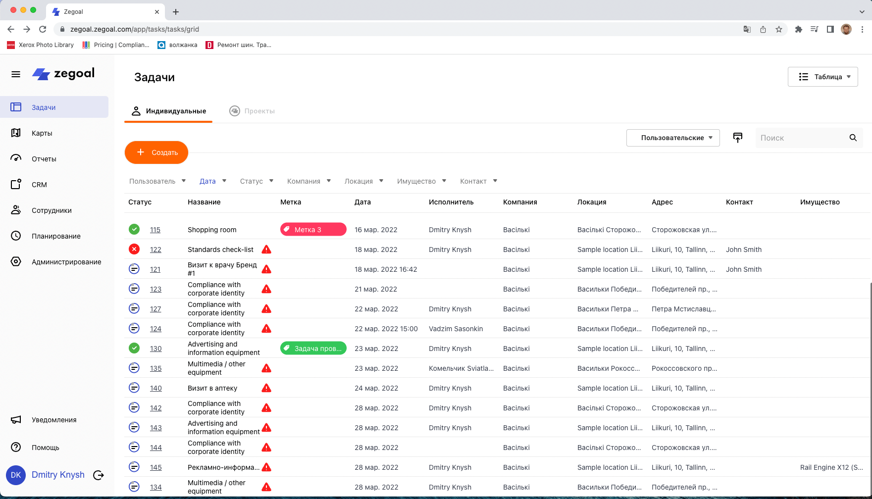Image resolution: width=872 pixels, height=499 pixels.
Task: Click the status circle for task 121
Action: click(134, 269)
